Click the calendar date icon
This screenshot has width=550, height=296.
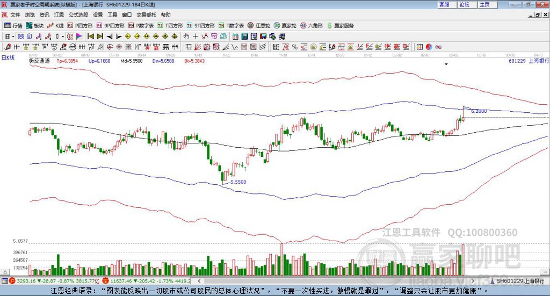click(235, 37)
